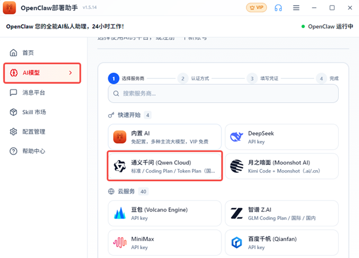Click the Z.AI logo icon
The image size is (359, 258).
(236, 213)
